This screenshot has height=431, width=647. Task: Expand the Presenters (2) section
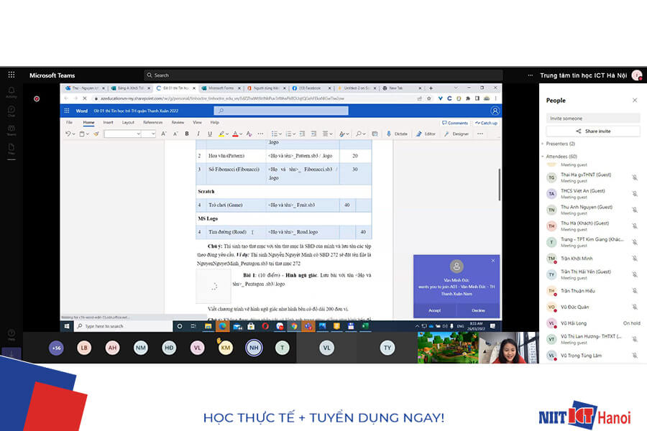click(x=543, y=144)
